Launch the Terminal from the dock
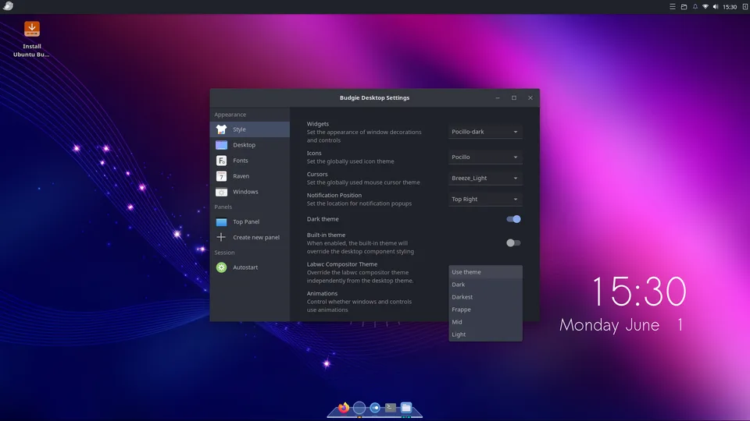Screen dimensions: 750x421 [391, 407]
